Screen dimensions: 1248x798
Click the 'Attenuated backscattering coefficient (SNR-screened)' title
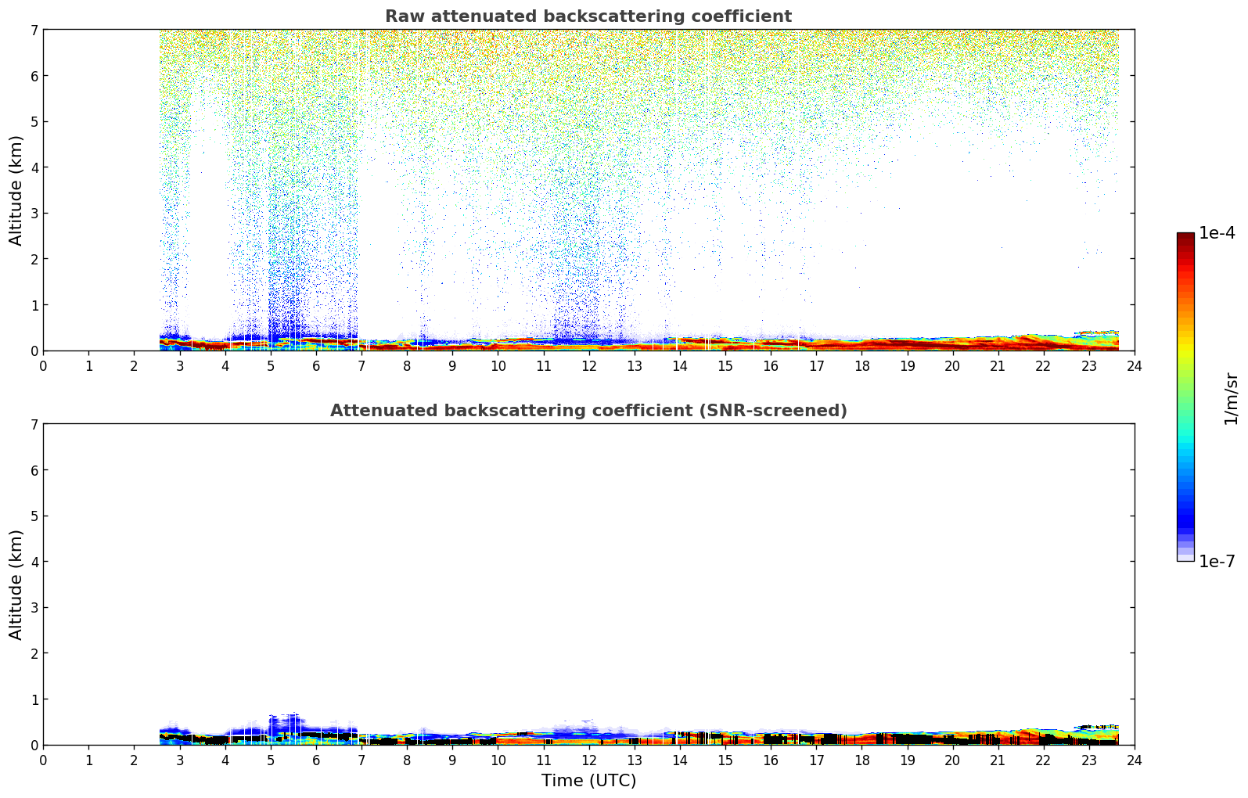click(588, 411)
